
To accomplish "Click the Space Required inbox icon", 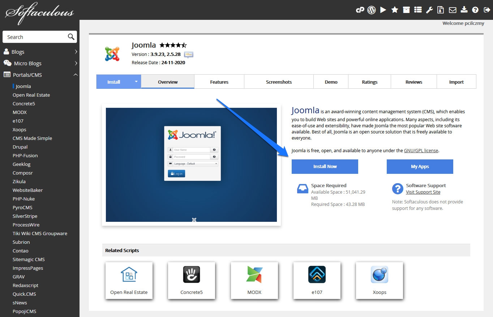I will pos(303,189).
